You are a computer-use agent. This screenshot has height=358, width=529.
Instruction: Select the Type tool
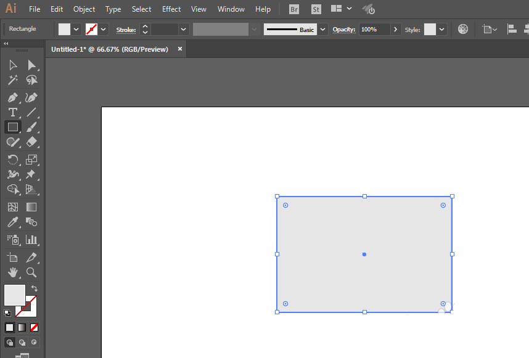click(13, 112)
